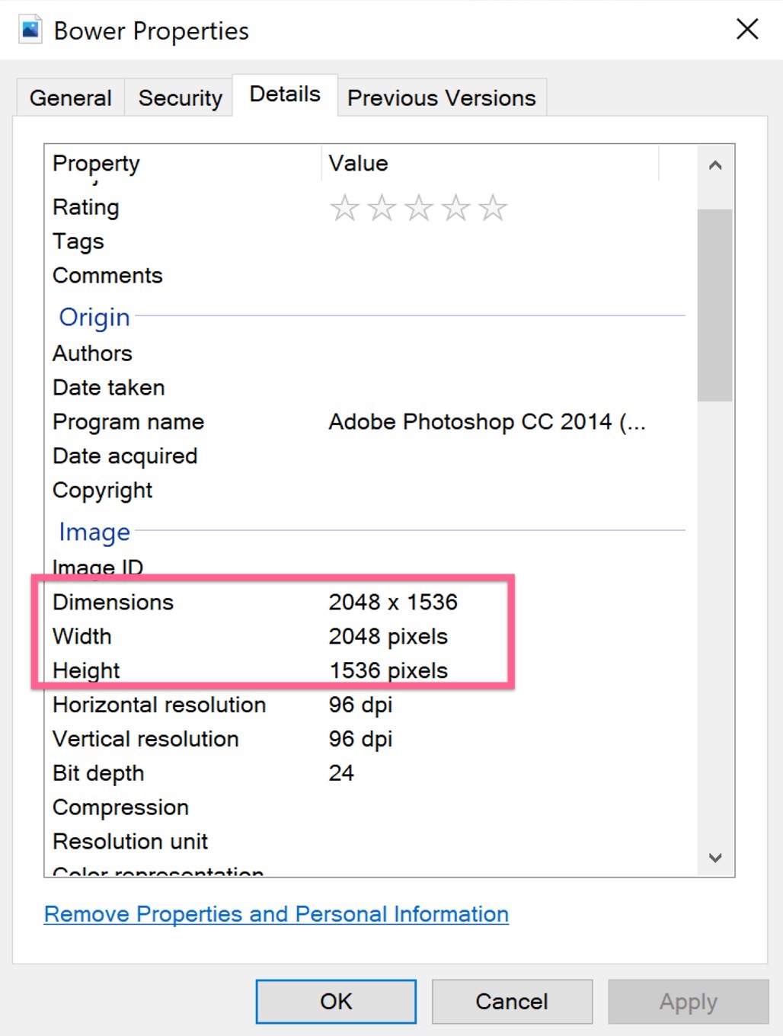Set rating to three stars
783x1036 pixels.
pyautogui.click(x=419, y=207)
